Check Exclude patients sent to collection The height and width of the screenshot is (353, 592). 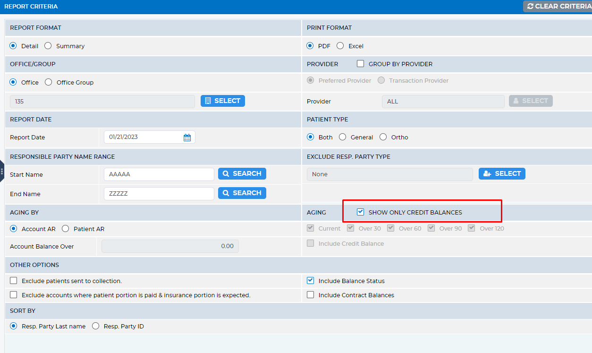(14, 281)
